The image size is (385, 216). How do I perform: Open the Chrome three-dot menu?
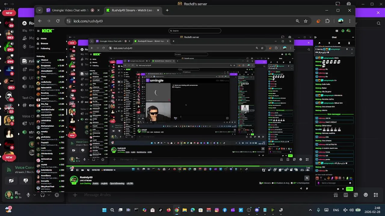coord(350,21)
